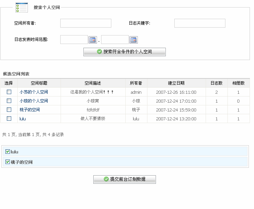Focus the 空间所有者 input field
Image resolution: width=254 pixels, height=209 pixels.
point(86,23)
